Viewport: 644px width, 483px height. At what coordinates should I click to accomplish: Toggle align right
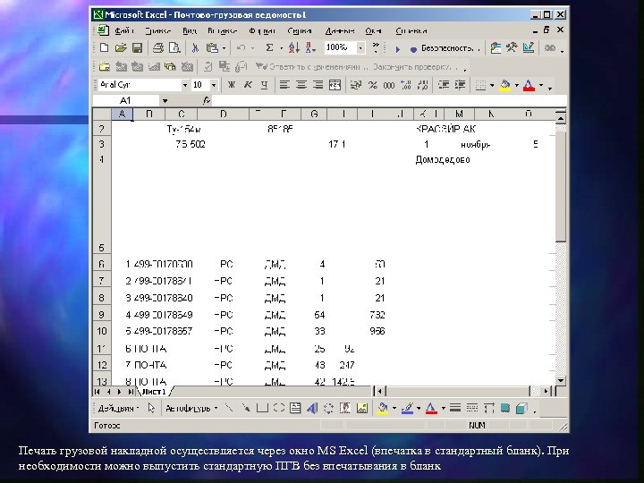click(x=318, y=85)
